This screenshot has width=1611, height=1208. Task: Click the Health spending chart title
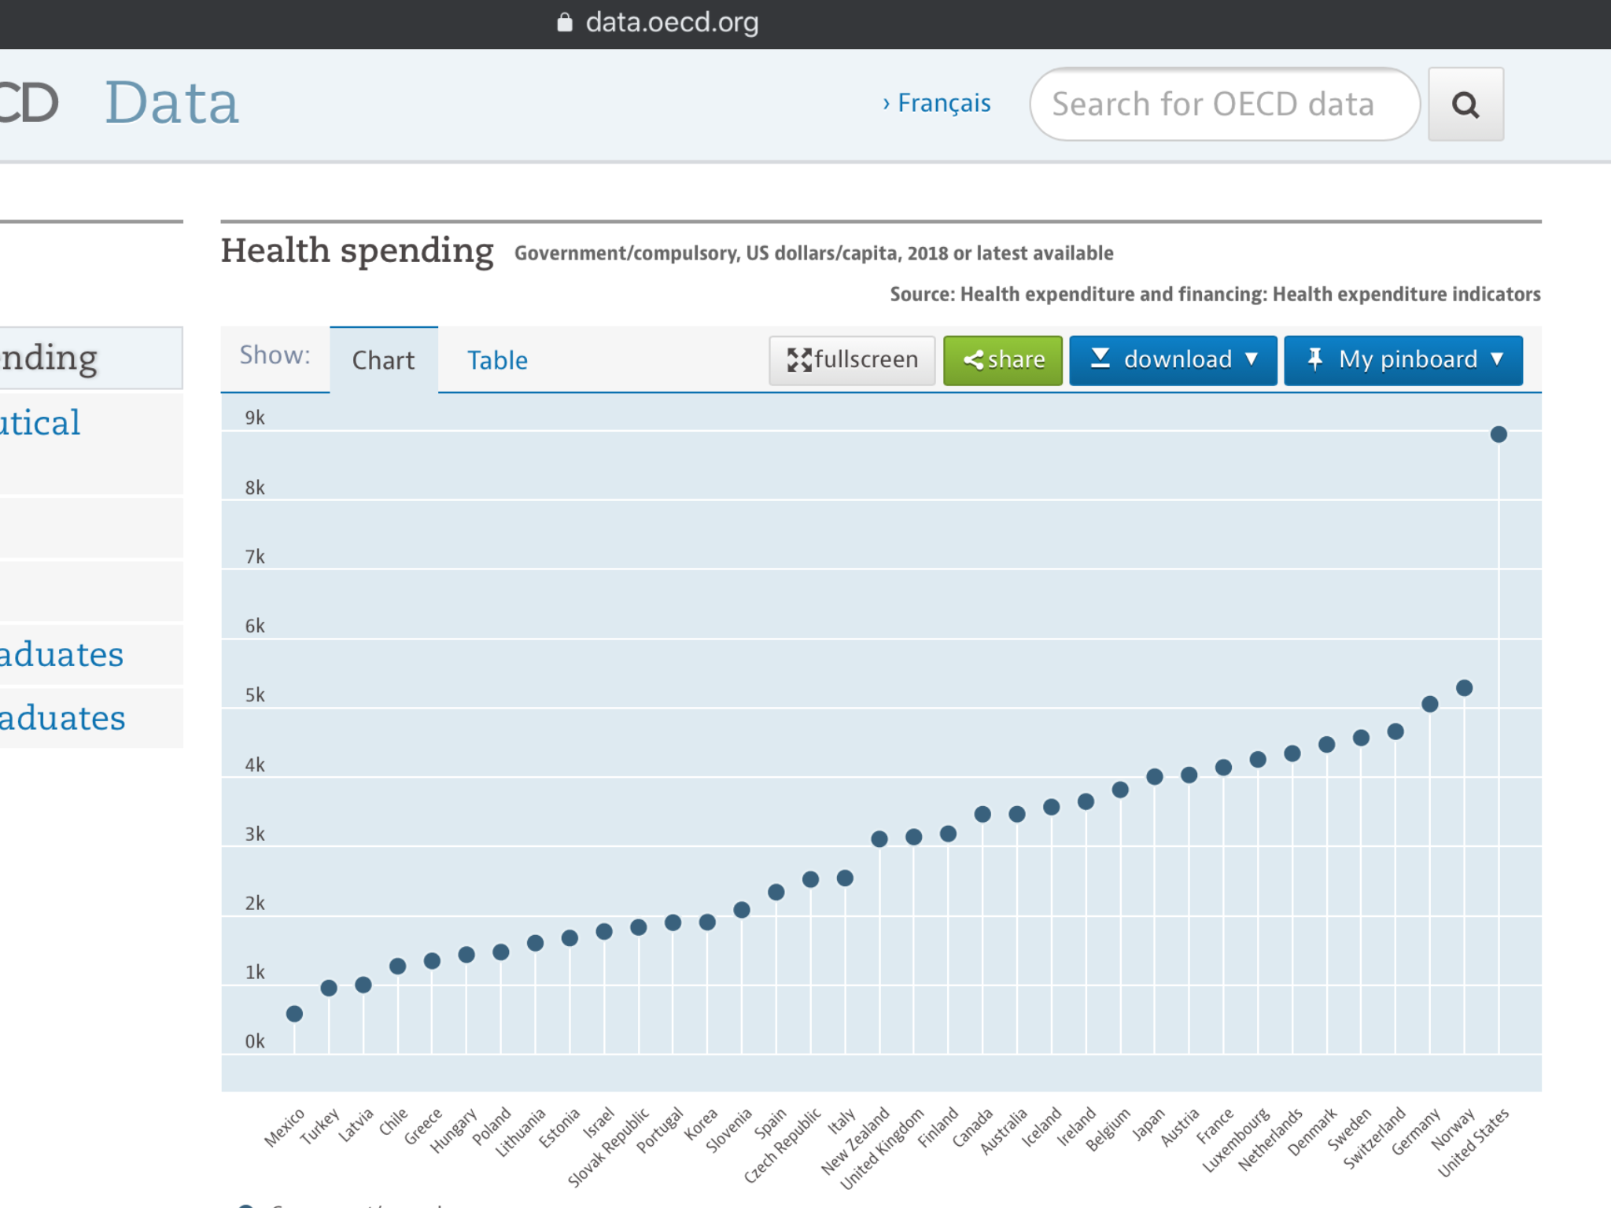[x=357, y=251]
